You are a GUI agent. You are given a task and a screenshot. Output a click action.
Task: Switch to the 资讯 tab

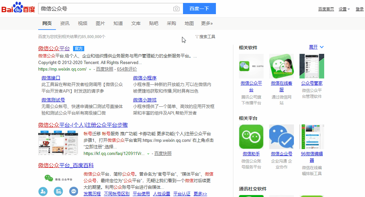[x=65, y=23]
